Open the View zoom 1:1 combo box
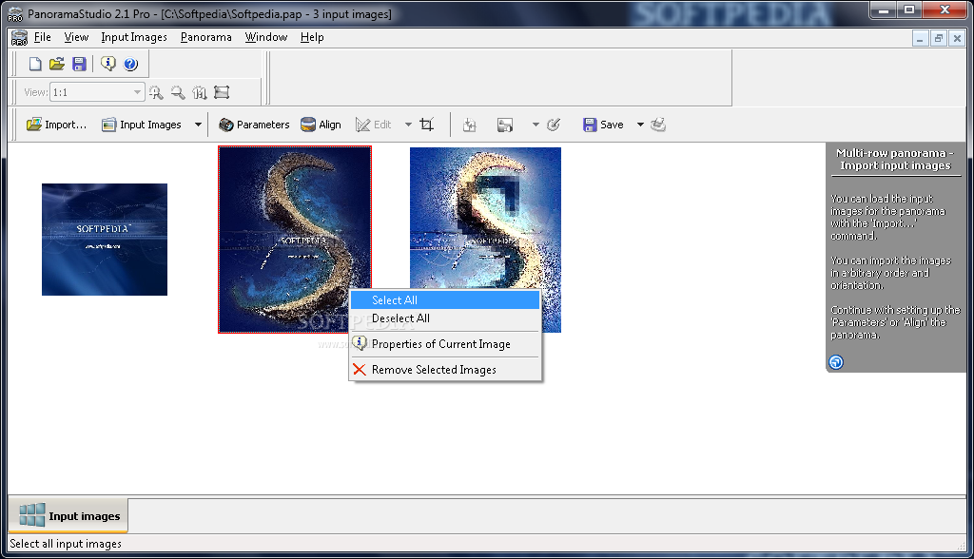Image resolution: width=974 pixels, height=559 pixels. [95, 92]
